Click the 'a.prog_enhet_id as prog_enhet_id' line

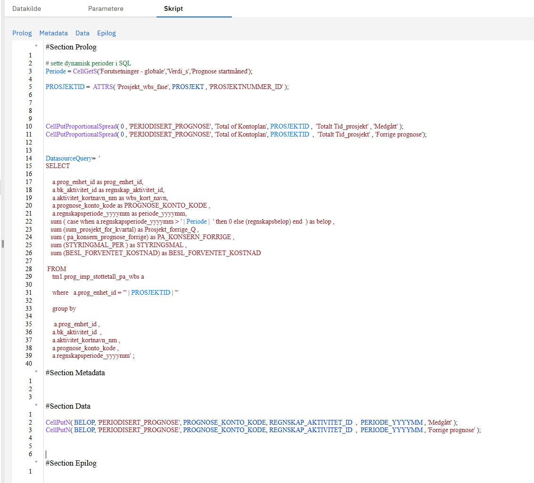[98, 182]
